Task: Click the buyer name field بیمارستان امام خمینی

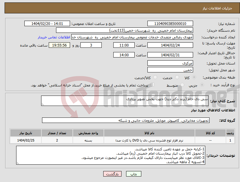Action: point(125,30)
